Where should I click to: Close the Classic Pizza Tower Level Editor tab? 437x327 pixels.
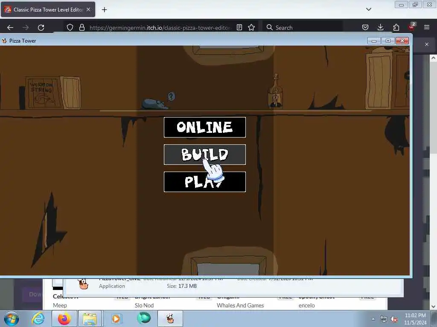(x=88, y=9)
